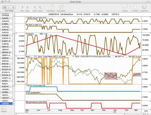This screenshot has height=115, width=151.
Task: Open the Templates toolbar icon
Action: pyautogui.click(x=61, y=7)
